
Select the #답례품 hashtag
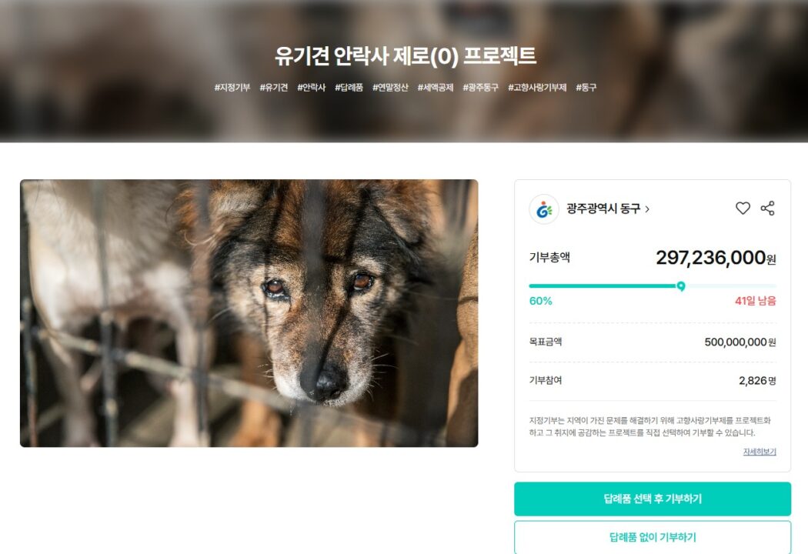point(349,88)
